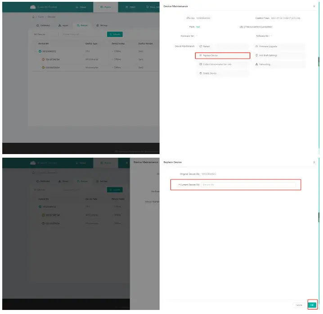Click Device Type column header behind Device Maintenance
Viewport: 323px width, 314px height.
[91, 44]
